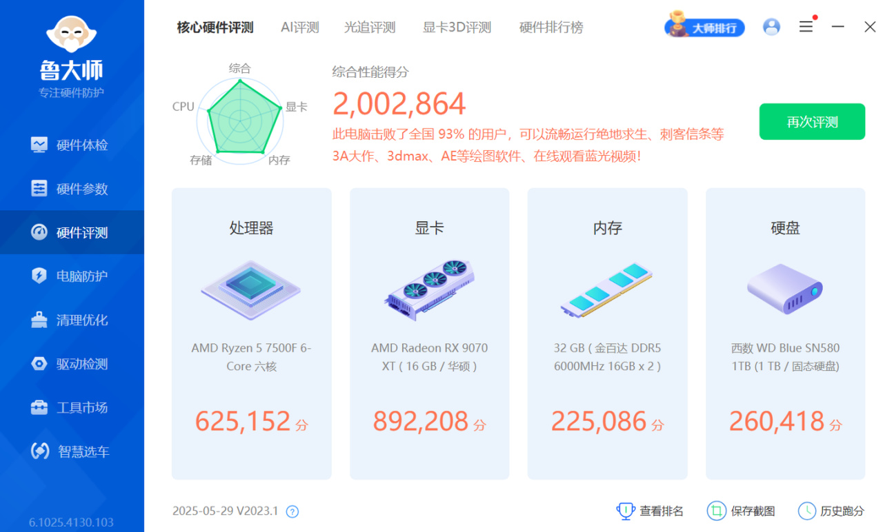
Task: Open the user account avatar
Action: pyautogui.click(x=771, y=27)
